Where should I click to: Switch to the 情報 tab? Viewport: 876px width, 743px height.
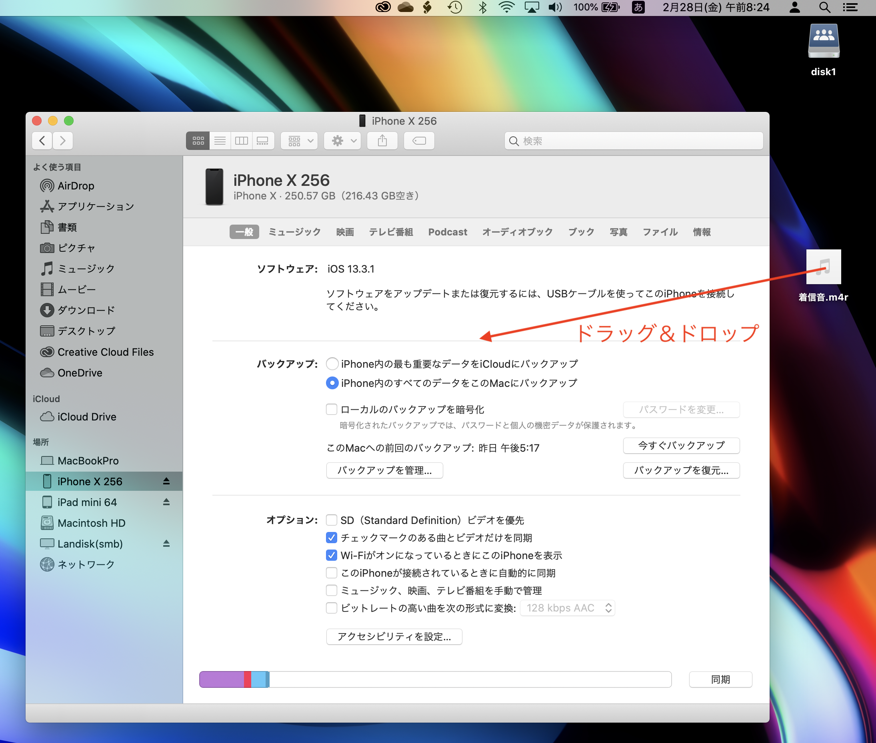pos(702,232)
